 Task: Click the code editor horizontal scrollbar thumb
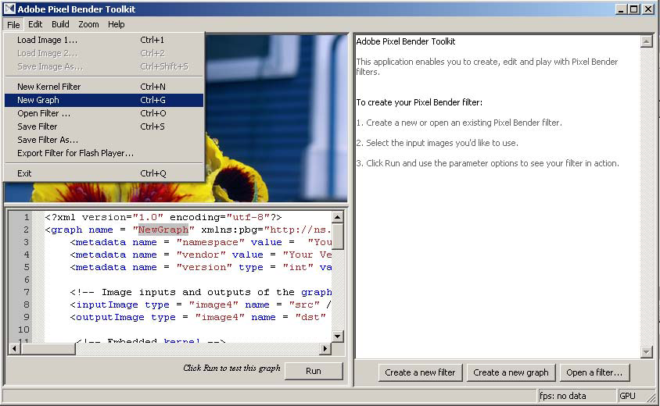pyautogui.click(x=48, y=348)
